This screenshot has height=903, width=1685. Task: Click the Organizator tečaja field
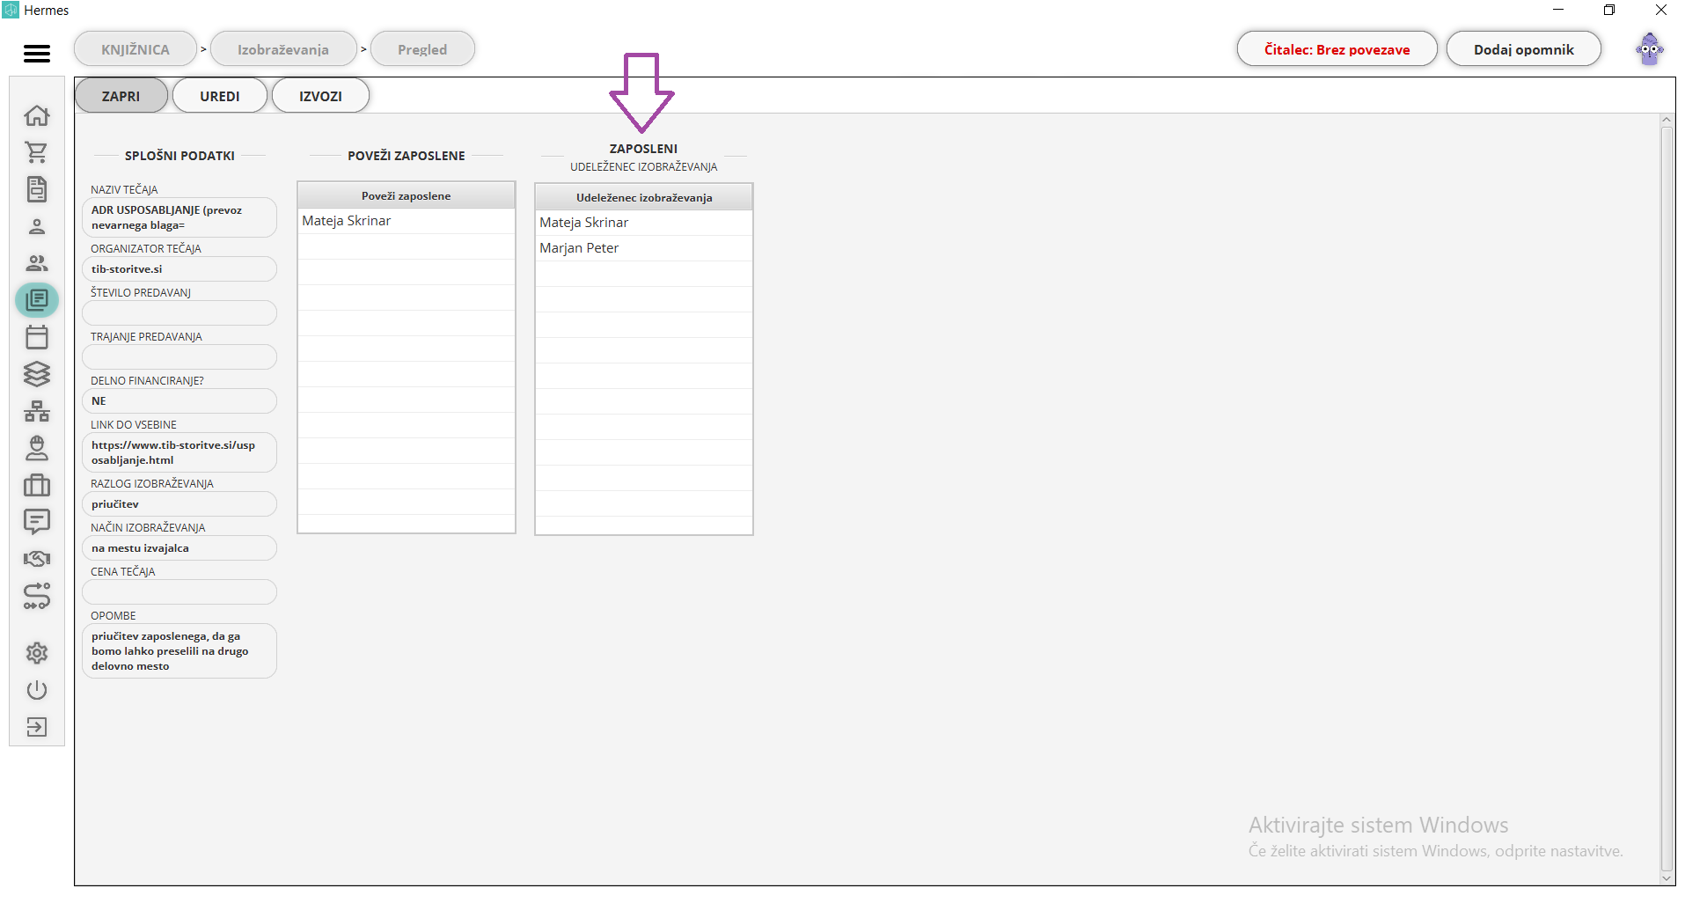click(179, 269)
